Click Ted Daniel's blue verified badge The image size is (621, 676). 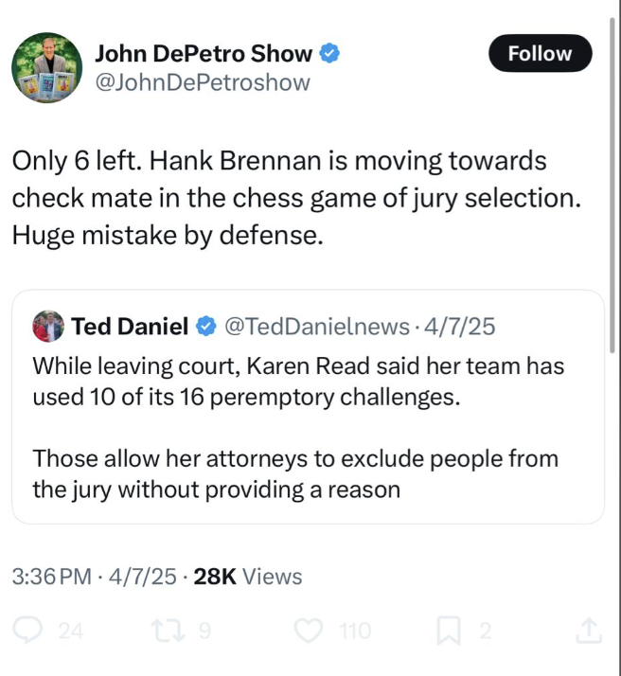point(205,328)
